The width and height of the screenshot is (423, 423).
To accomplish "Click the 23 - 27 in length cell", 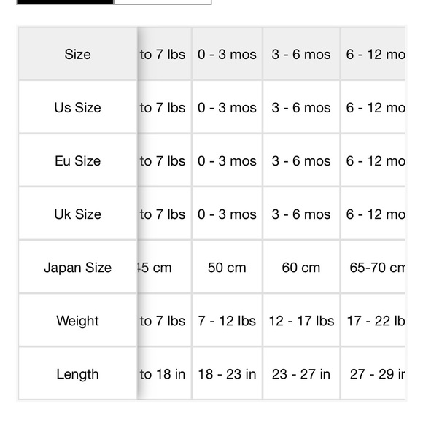I will point(301,373).
